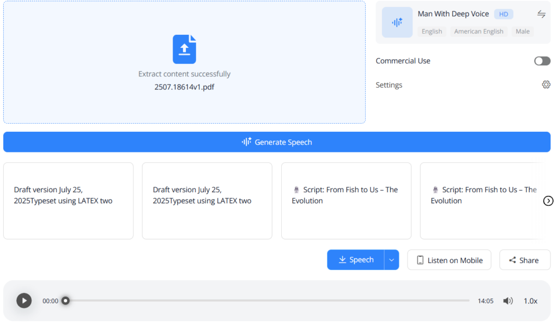Select the Generate Speech waveform icon

[246, 142]
